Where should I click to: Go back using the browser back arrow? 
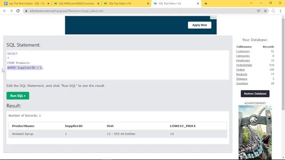click(4, 11)
